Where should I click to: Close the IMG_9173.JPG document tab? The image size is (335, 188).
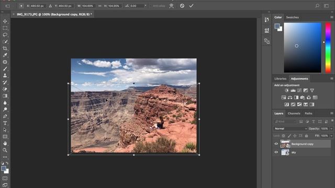(14, 14)
